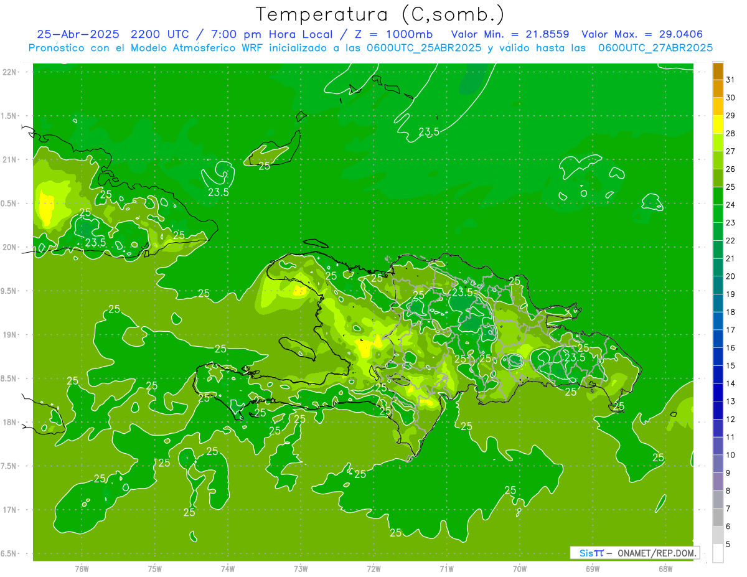Click the color bar label '12'
The image size is (747, 577).
(x=731, y=420)
